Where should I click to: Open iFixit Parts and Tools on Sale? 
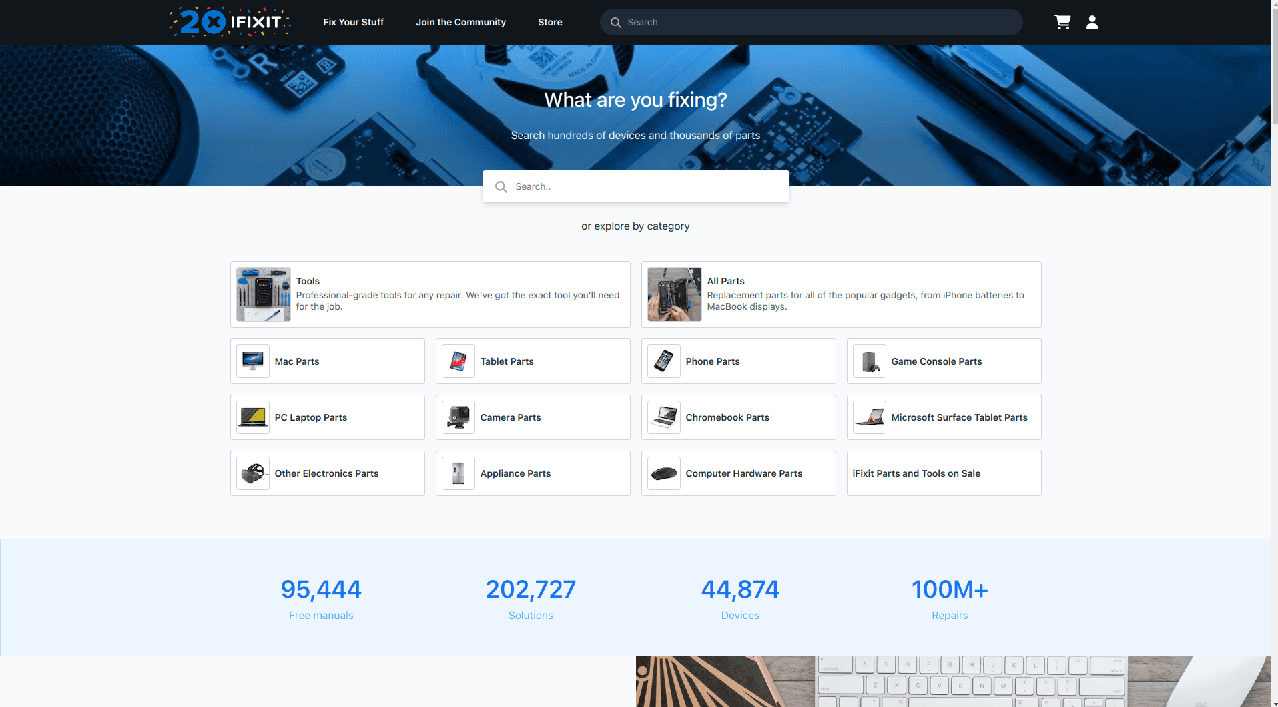[917, 473]
